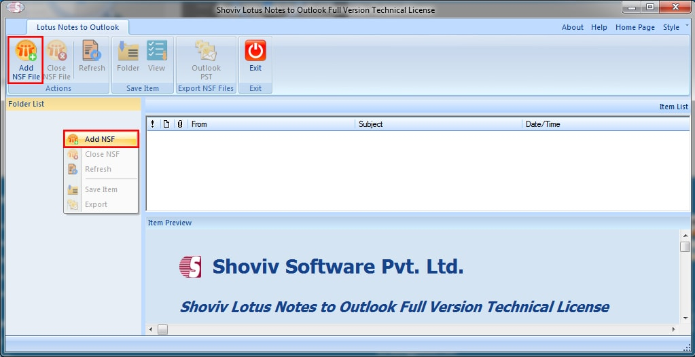Sort by the Subject column header
This screenshot has height=357, width=695.
[438, 124]
